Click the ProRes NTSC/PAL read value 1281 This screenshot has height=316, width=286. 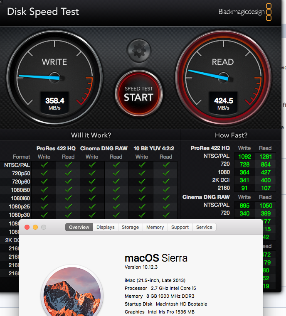pos(266,157)
